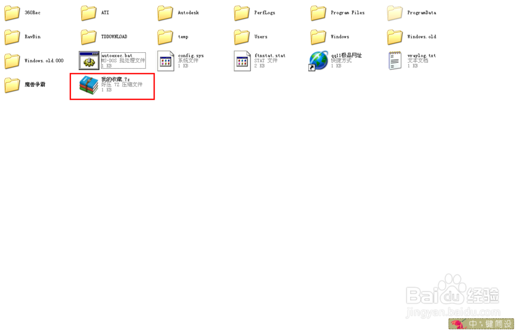This screenshot has width=529, height=330.
Task: Click the ATI folder name
Action: click(x=105, y=13)
